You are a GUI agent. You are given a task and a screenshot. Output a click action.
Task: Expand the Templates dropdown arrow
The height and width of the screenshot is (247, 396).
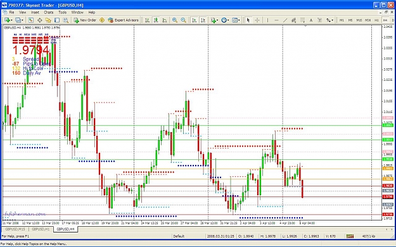coord(239,20)
